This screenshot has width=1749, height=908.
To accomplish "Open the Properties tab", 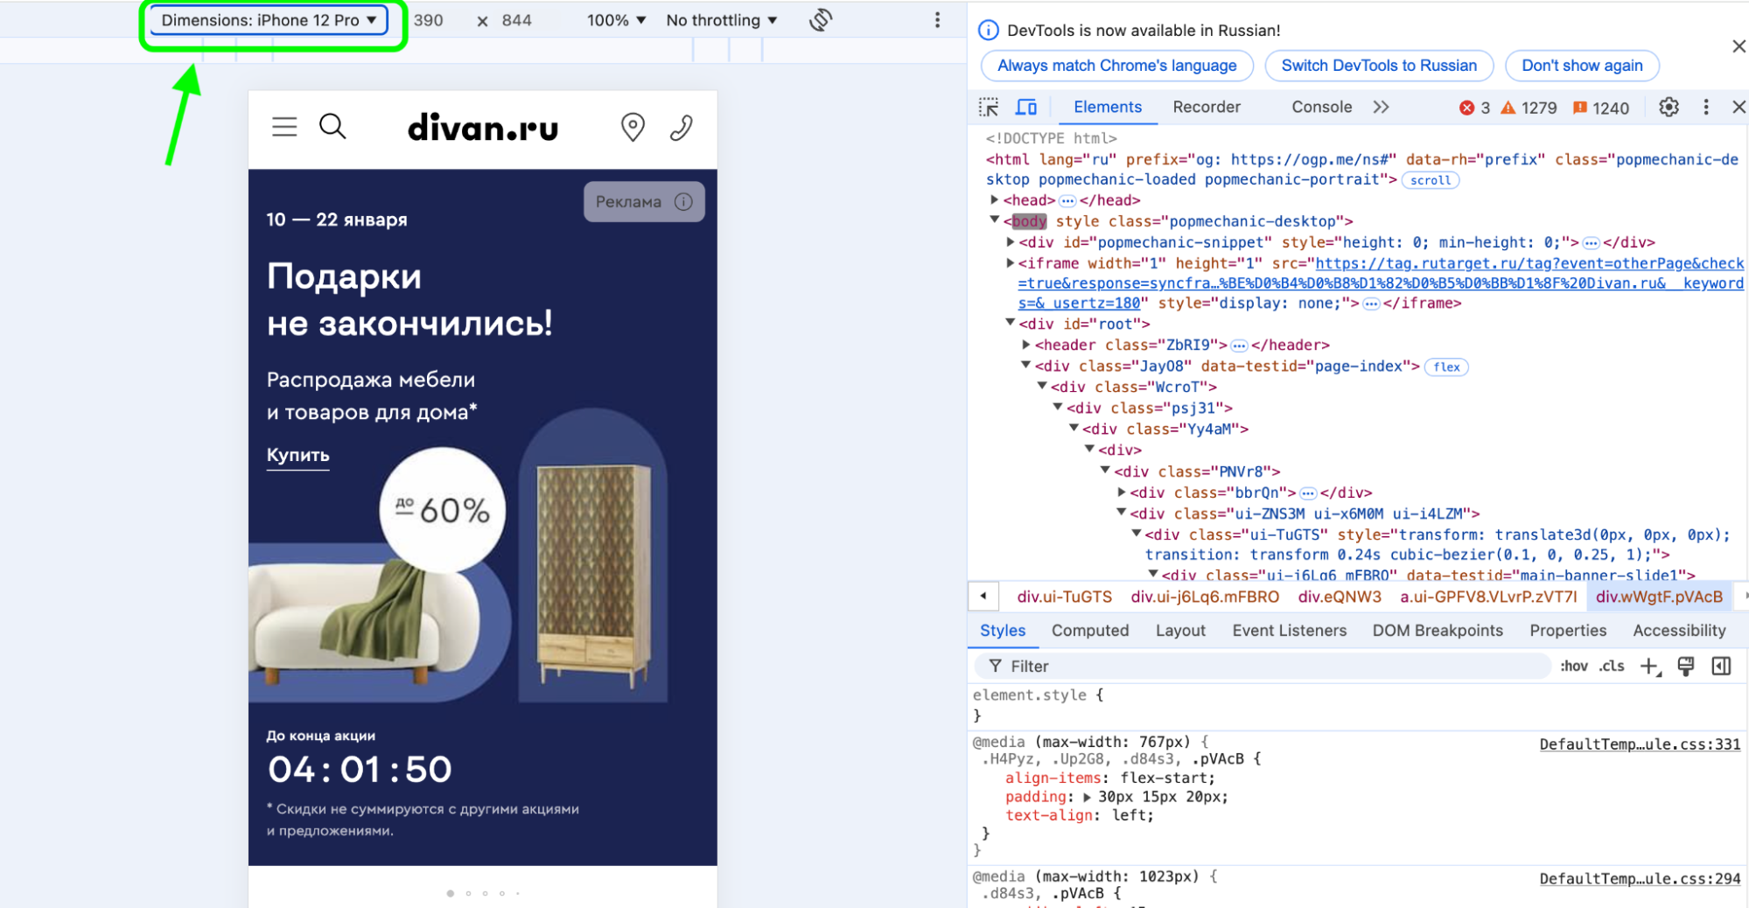I will click(x=1568, y=631).
